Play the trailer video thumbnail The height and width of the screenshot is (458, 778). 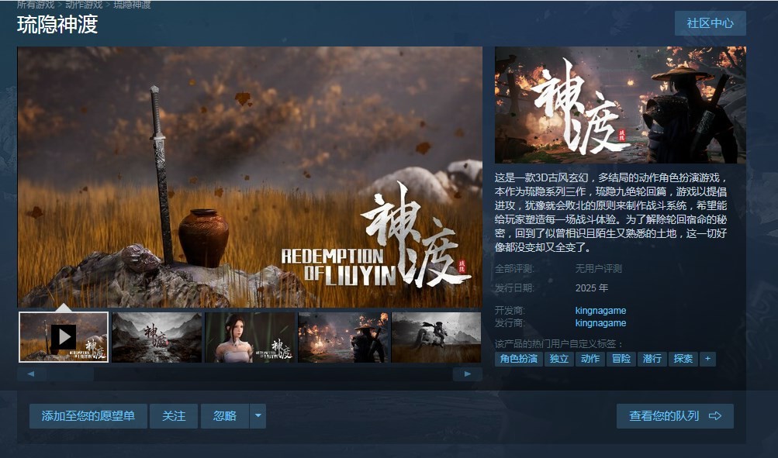click(x=64, y=337)
